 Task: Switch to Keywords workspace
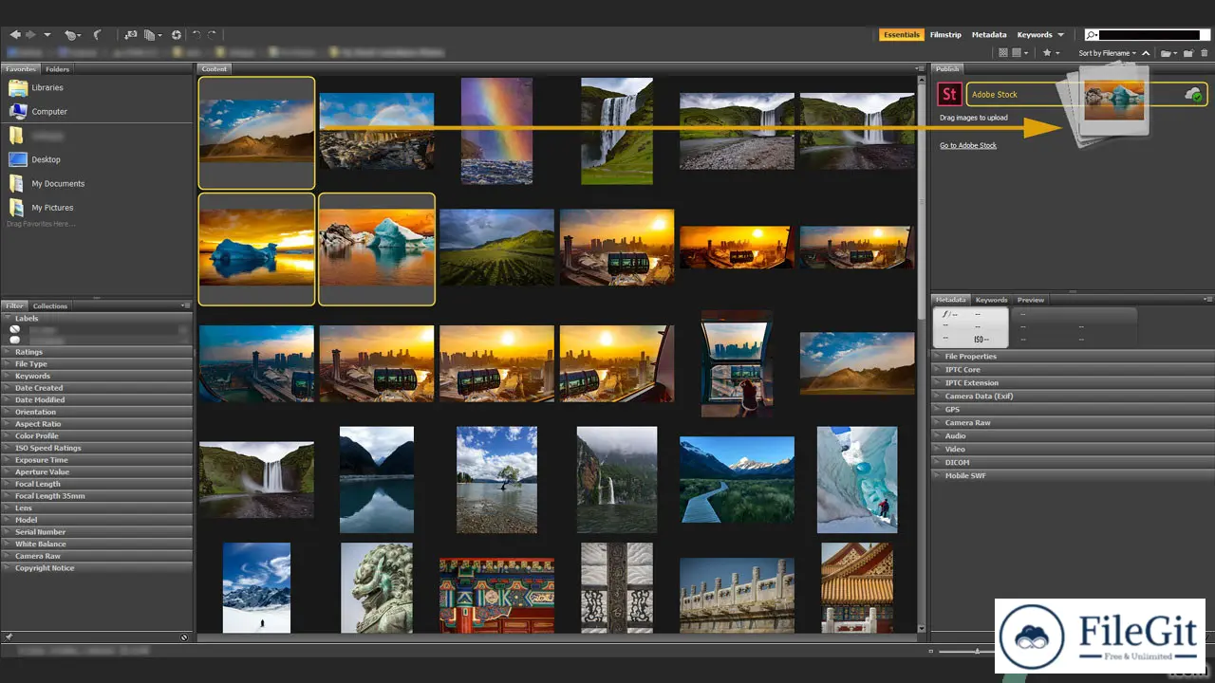(x=1035, y=35)
